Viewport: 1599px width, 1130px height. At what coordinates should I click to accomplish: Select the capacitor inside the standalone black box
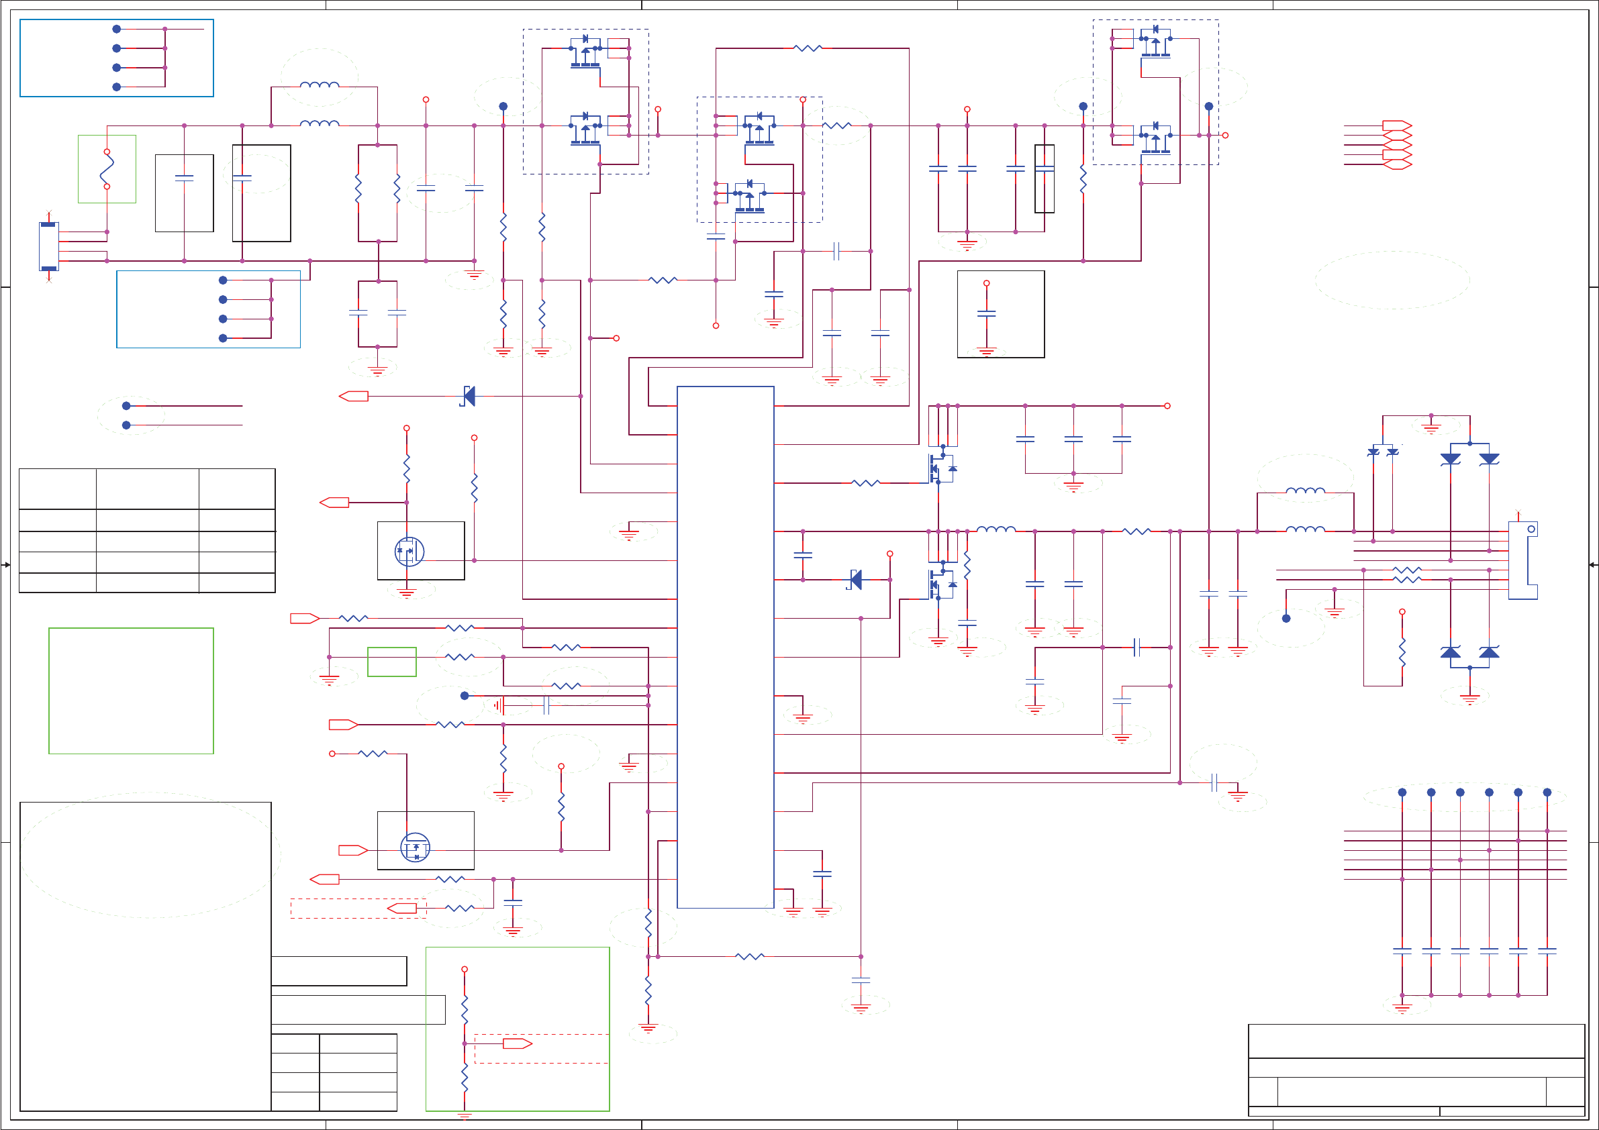(986, 314)
